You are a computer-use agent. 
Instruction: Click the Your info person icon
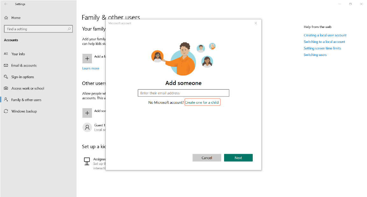6,54
